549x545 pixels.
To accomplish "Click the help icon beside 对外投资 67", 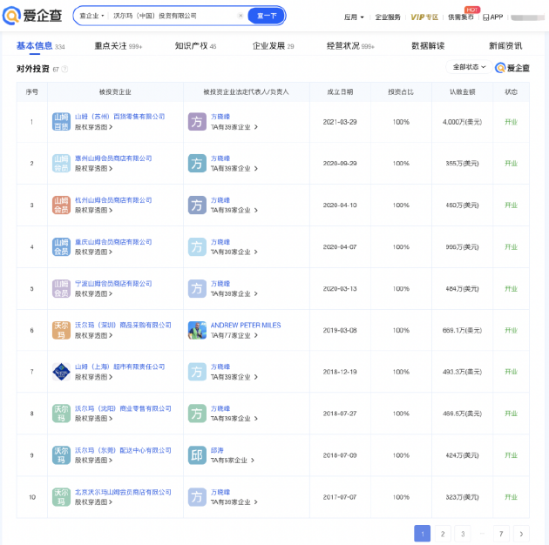I will 64,70.
